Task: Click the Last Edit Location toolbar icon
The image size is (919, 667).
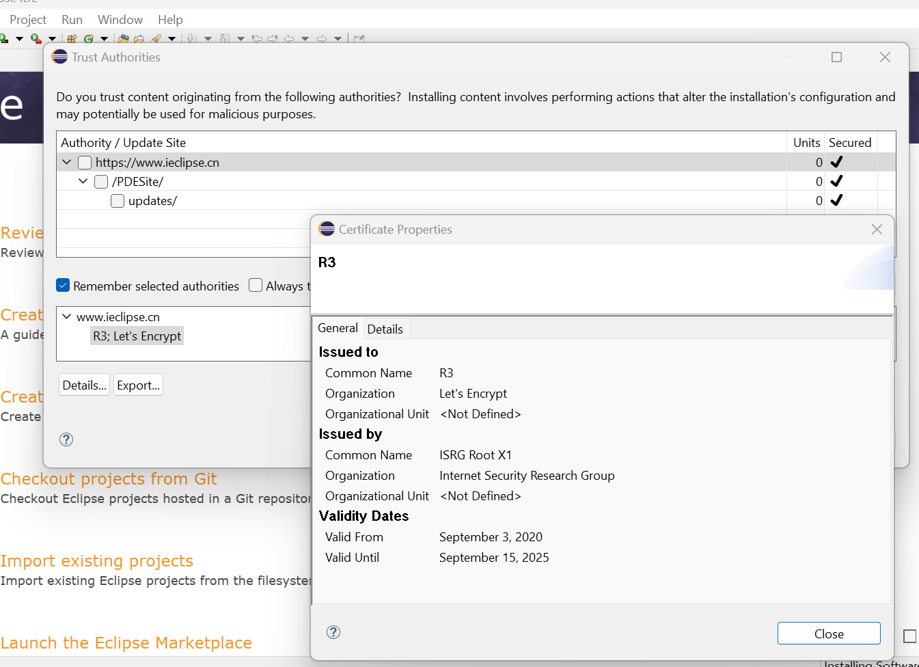Action: click(257, 38)
